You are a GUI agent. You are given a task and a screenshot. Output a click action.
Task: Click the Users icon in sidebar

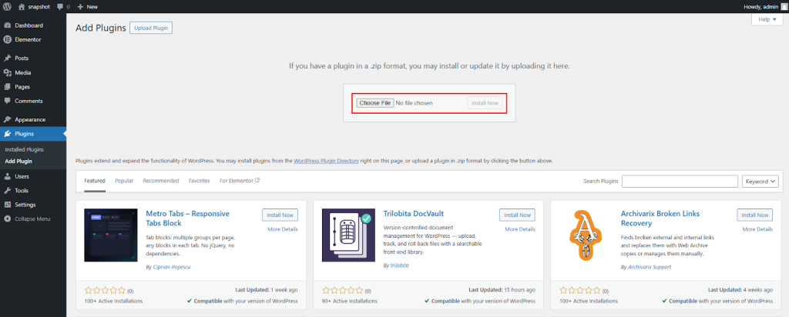(x=8, y=176)
